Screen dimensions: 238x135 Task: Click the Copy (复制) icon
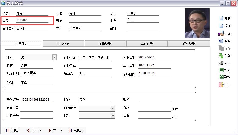click(221, 18)
